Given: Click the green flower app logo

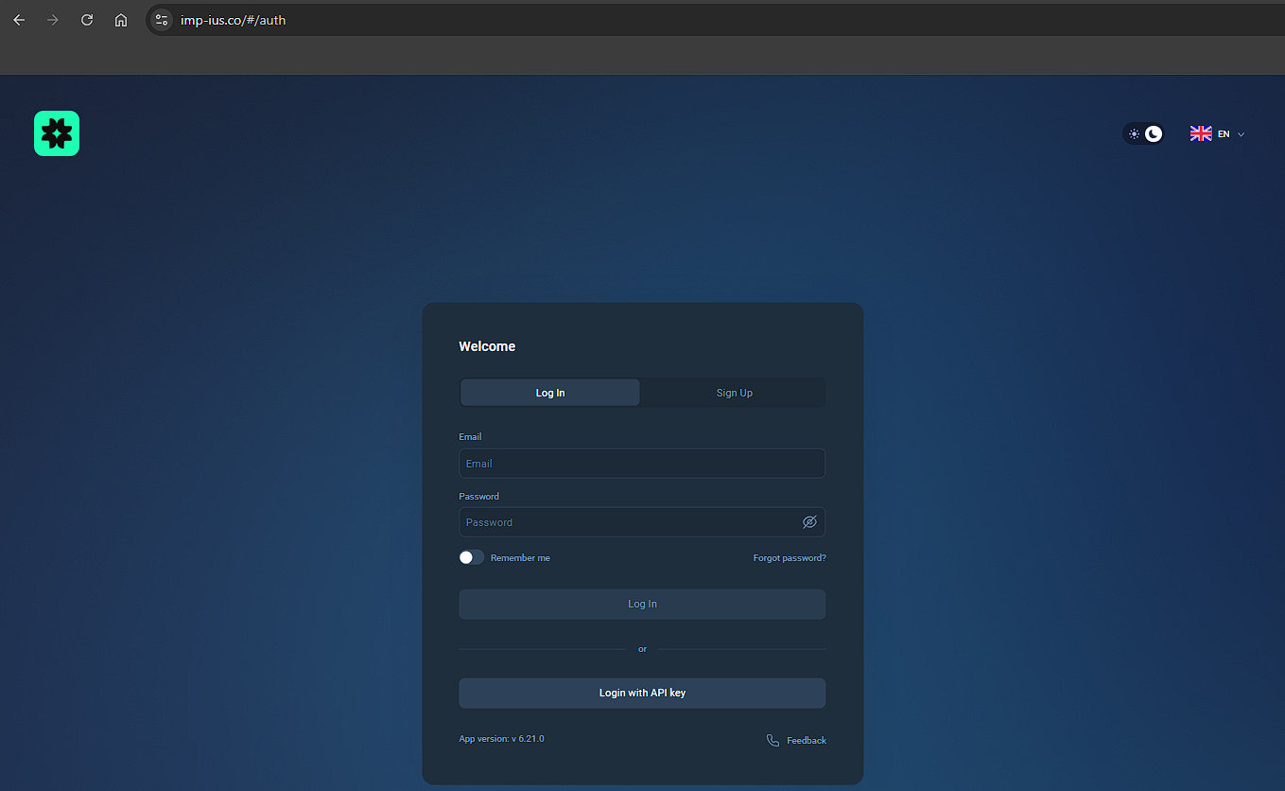Looking at the screenshot, I should click(57, 133).
